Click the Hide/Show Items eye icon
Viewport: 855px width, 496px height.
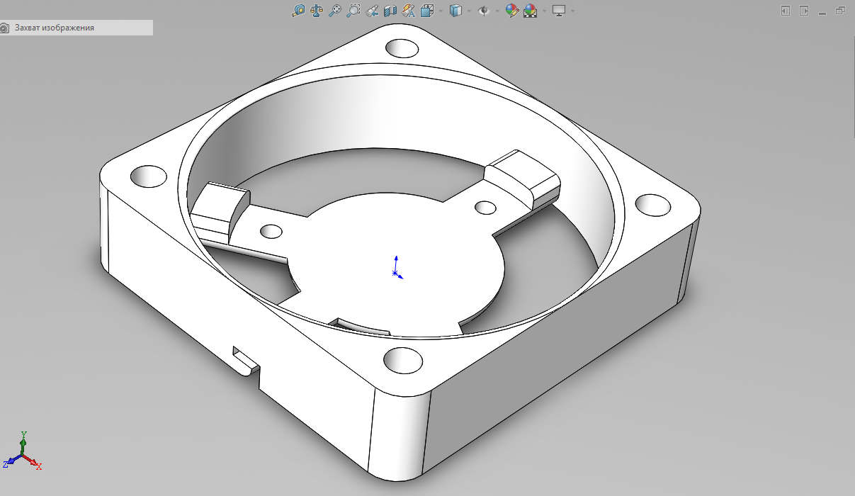[484, 11]
